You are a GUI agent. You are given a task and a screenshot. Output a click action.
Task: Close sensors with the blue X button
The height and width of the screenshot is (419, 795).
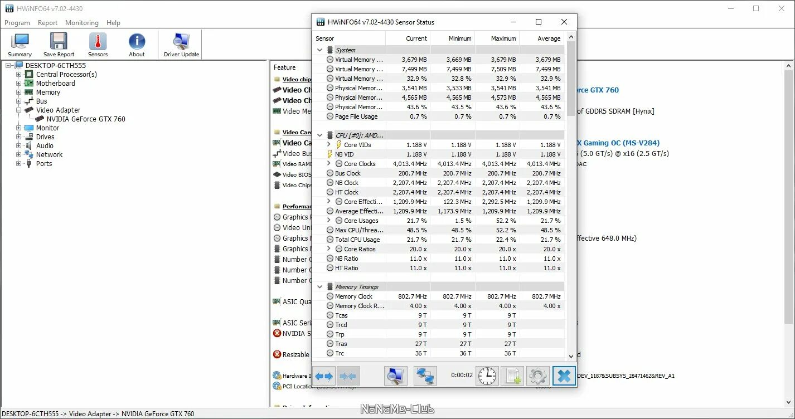pos(564,376)
